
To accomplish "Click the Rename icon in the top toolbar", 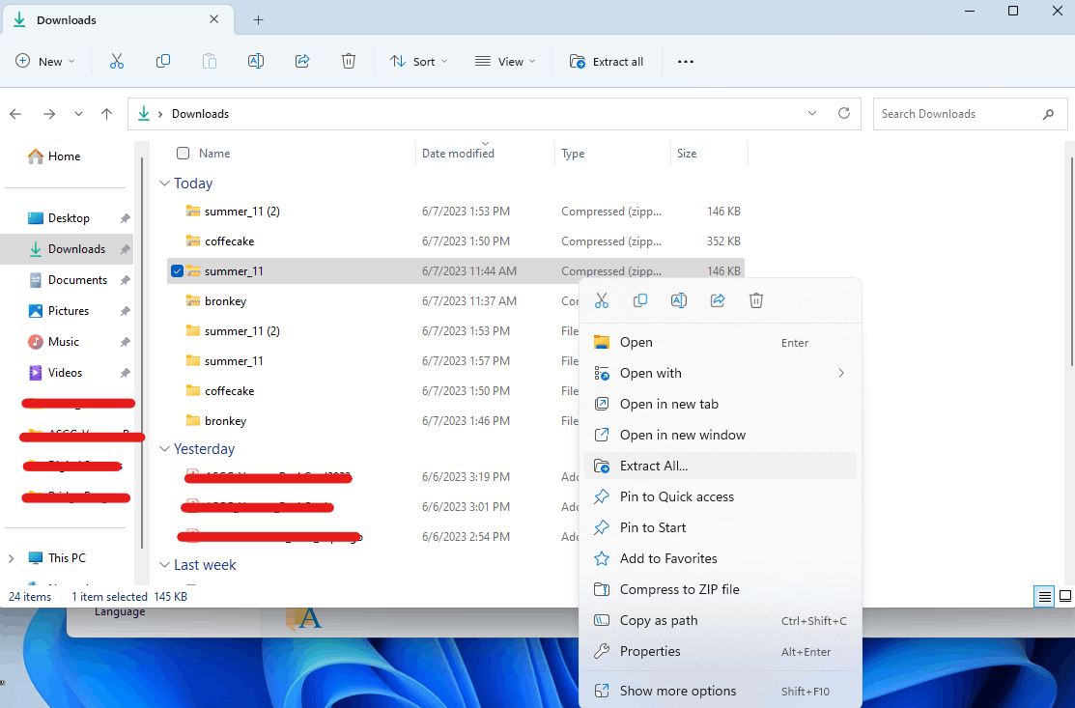I will pyautogui.click(x=256, y=61).
